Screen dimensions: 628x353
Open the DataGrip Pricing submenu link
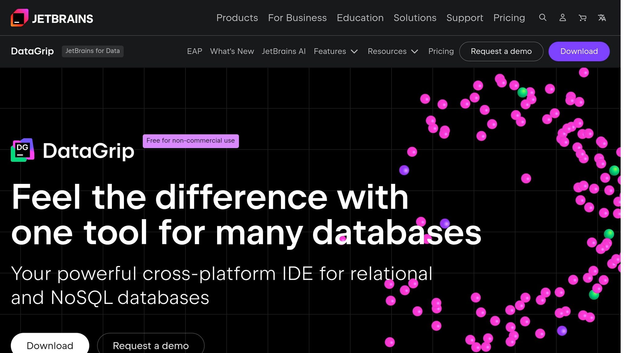441,51
